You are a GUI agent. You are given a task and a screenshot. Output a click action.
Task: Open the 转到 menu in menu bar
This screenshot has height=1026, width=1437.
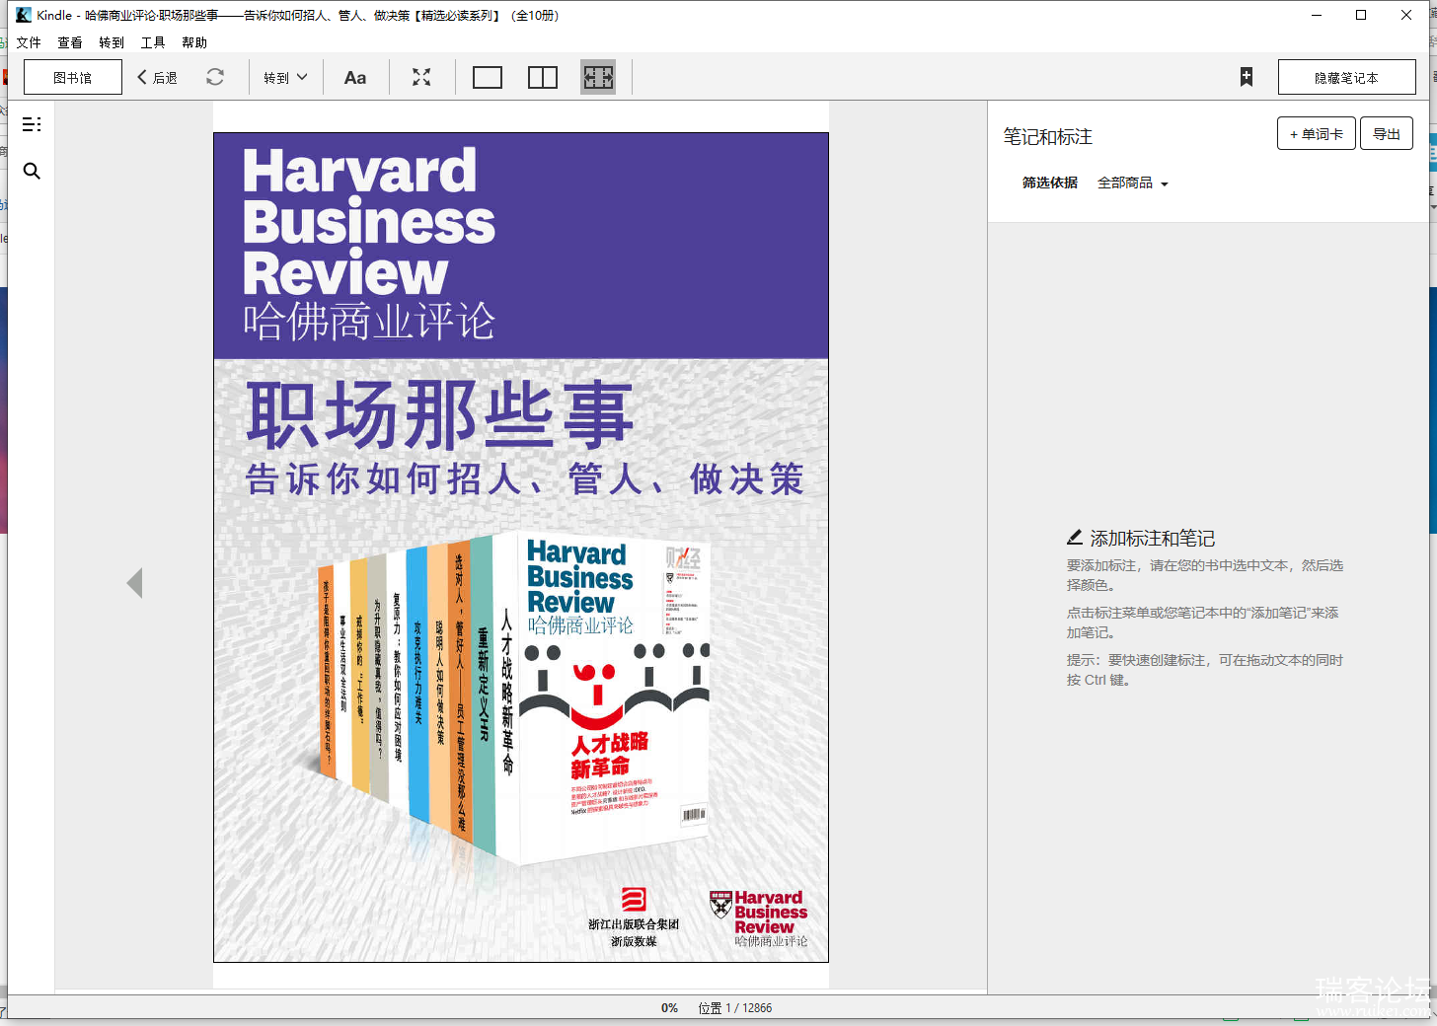112,42
